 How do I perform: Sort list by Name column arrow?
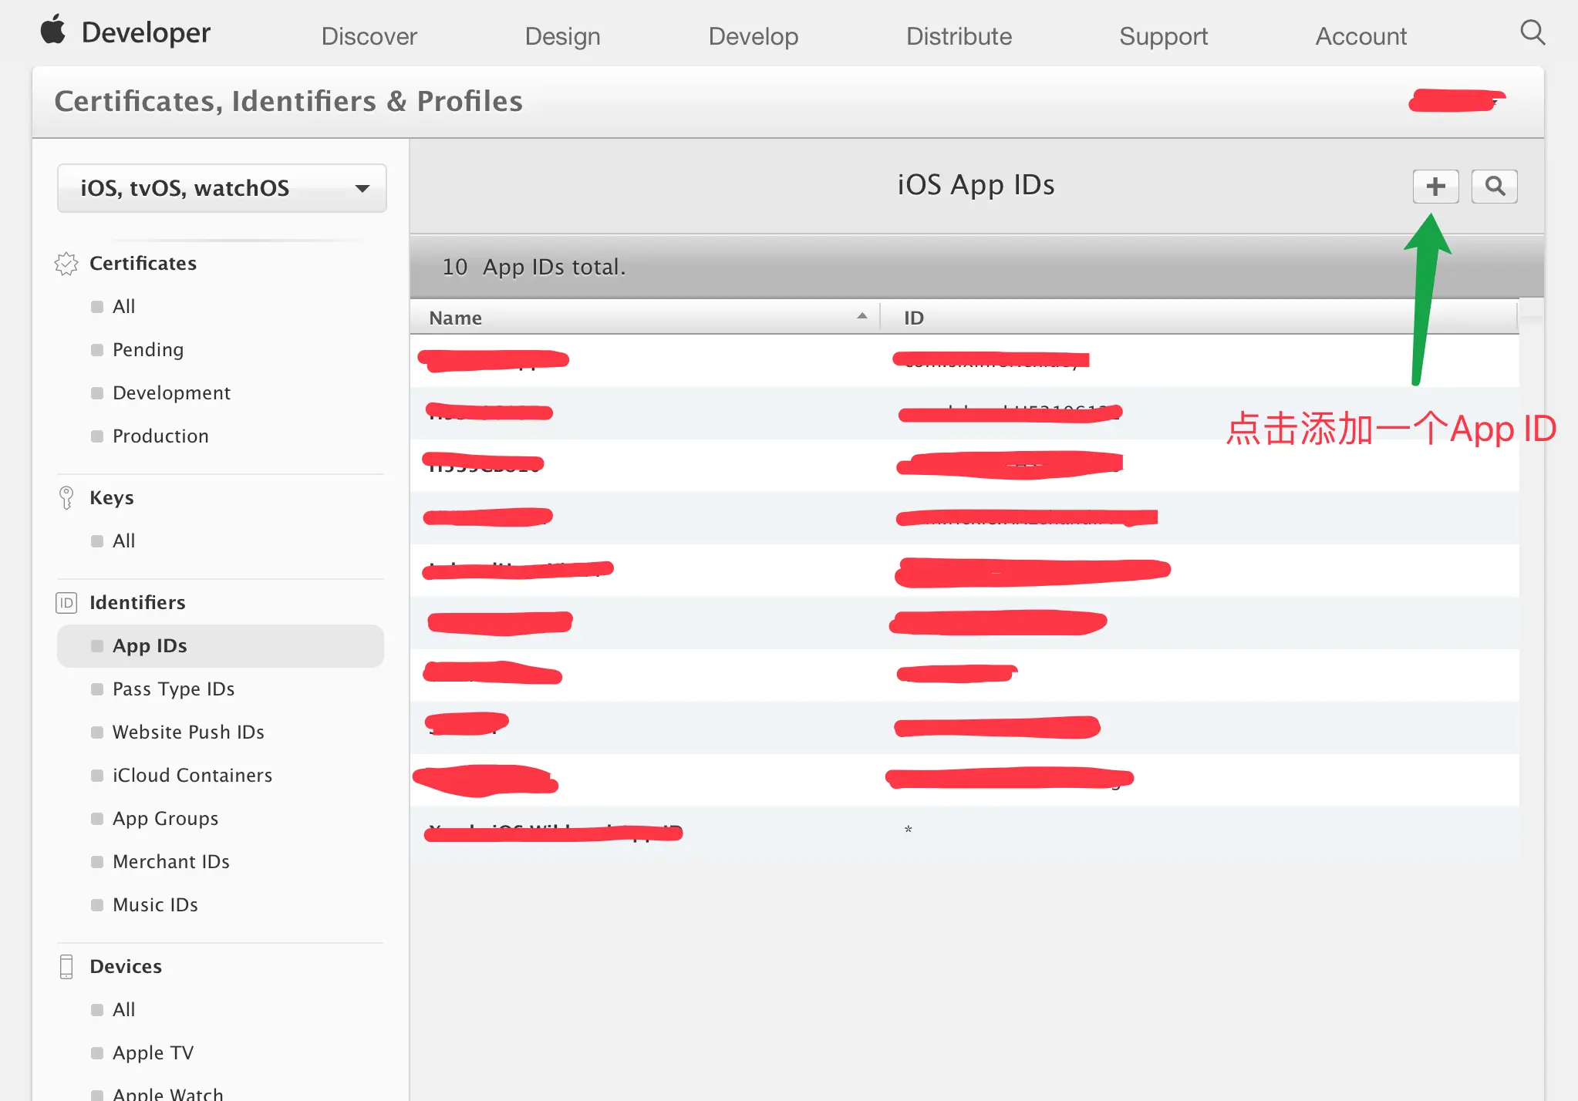[x=861, y=317]
